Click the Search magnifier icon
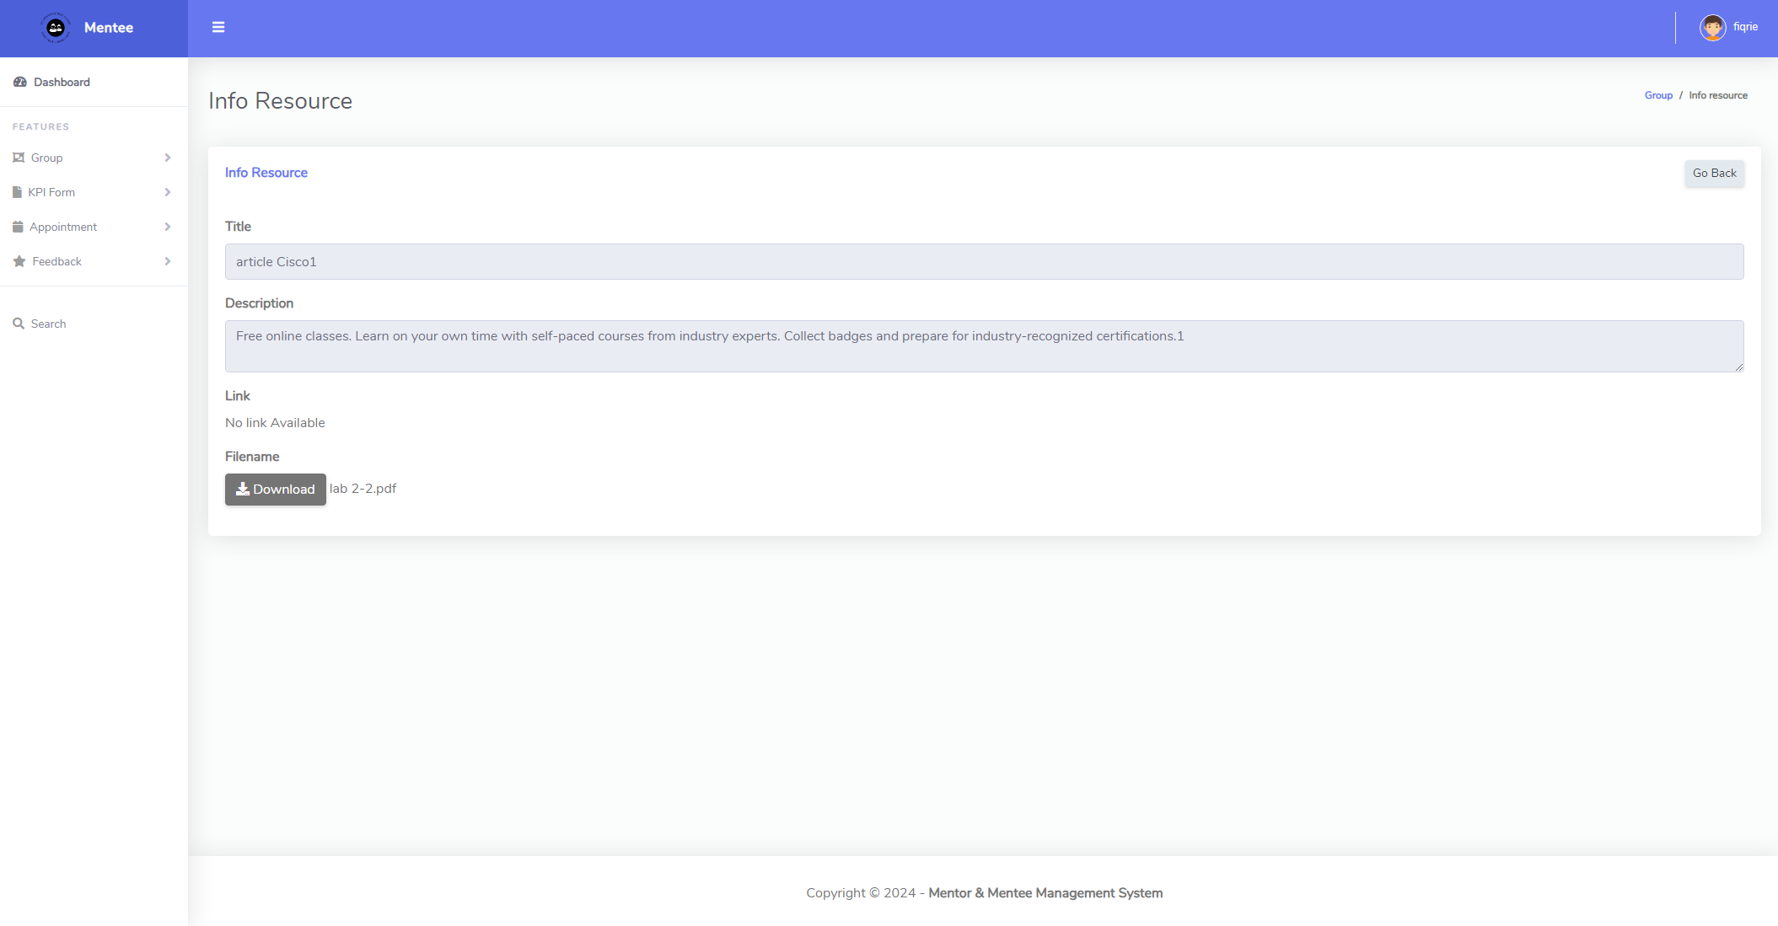 (x=19, y=324)
